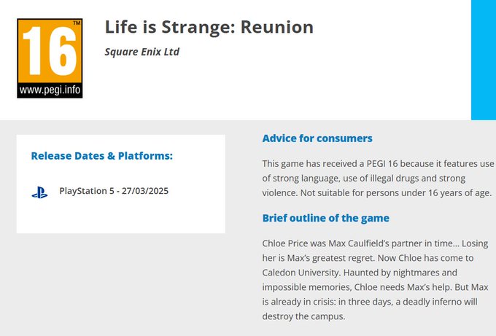
Task: Click the name Chloe Price in the outline
Action: (x=288, y=241)
